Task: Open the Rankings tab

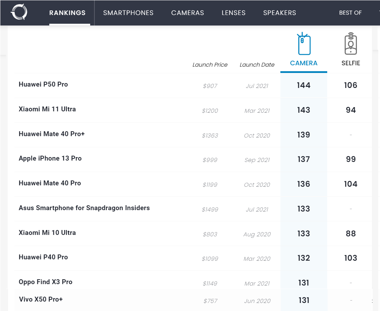Action: tap(67, 13)
